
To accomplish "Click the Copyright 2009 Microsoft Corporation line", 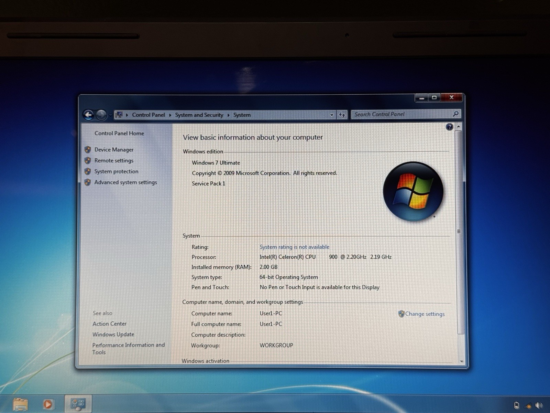I will (x=264, y=173).
